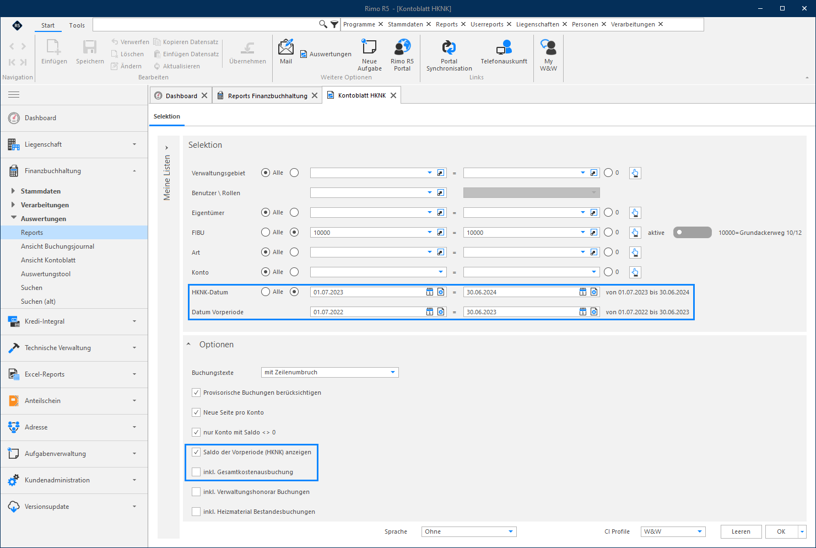This screenshot has width=816, height=548.
Task: Click the hand pointer icon in FIBU row
Action: [x=635, y=233]
